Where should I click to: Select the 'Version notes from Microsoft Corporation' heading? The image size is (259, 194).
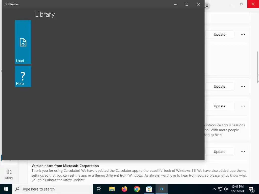point(65,166)
